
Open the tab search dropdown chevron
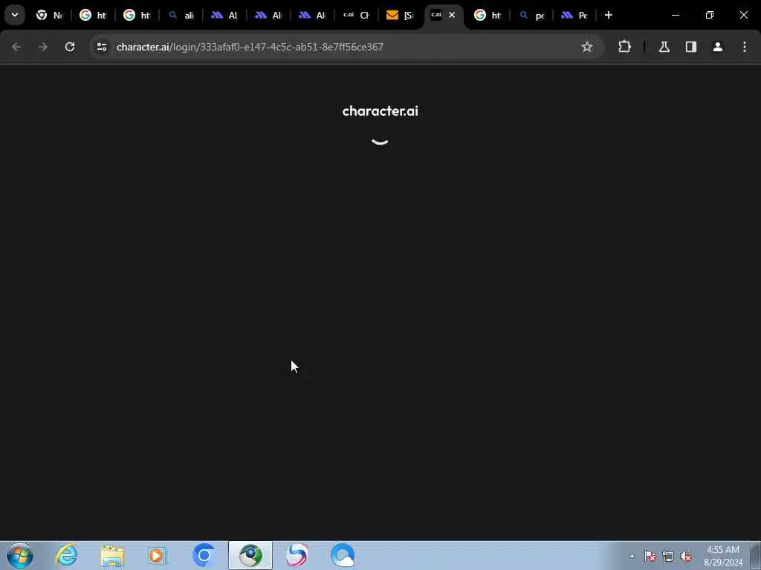pos(15,15)
